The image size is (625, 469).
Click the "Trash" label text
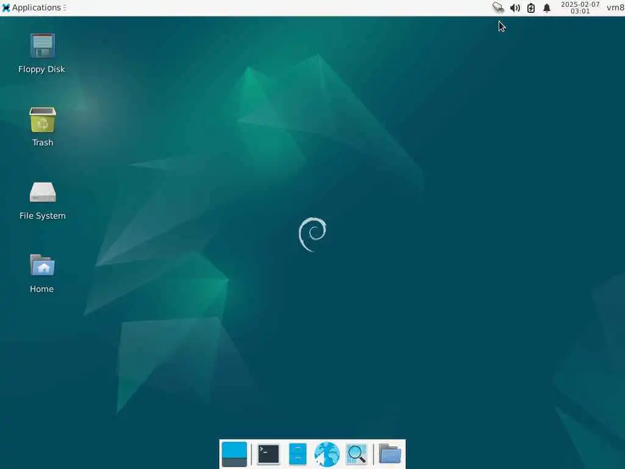[x=43, y=143]
